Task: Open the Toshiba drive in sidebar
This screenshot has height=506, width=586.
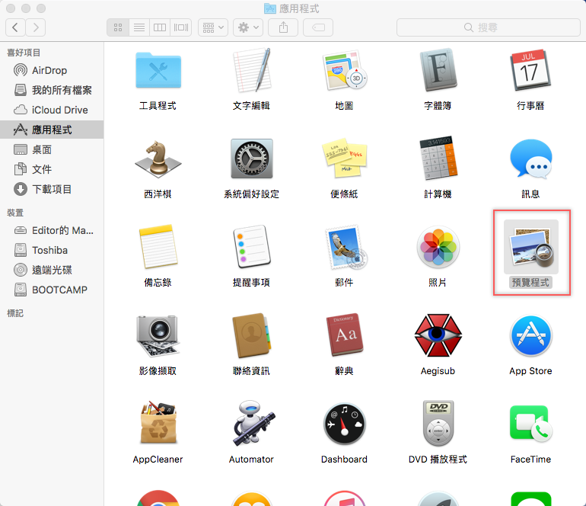Action: (x=52, y=251)
